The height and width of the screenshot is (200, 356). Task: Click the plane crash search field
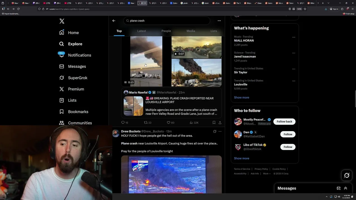point(167,21)
